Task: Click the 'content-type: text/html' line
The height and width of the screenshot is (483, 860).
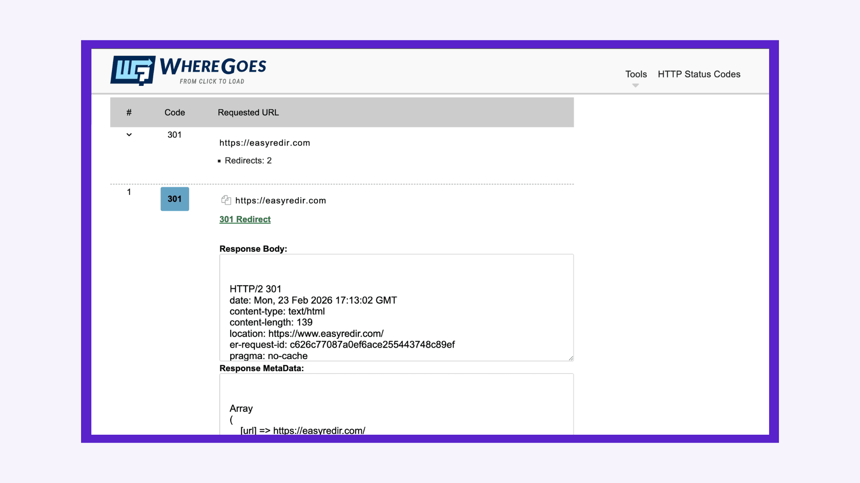Action: [277, 311]
